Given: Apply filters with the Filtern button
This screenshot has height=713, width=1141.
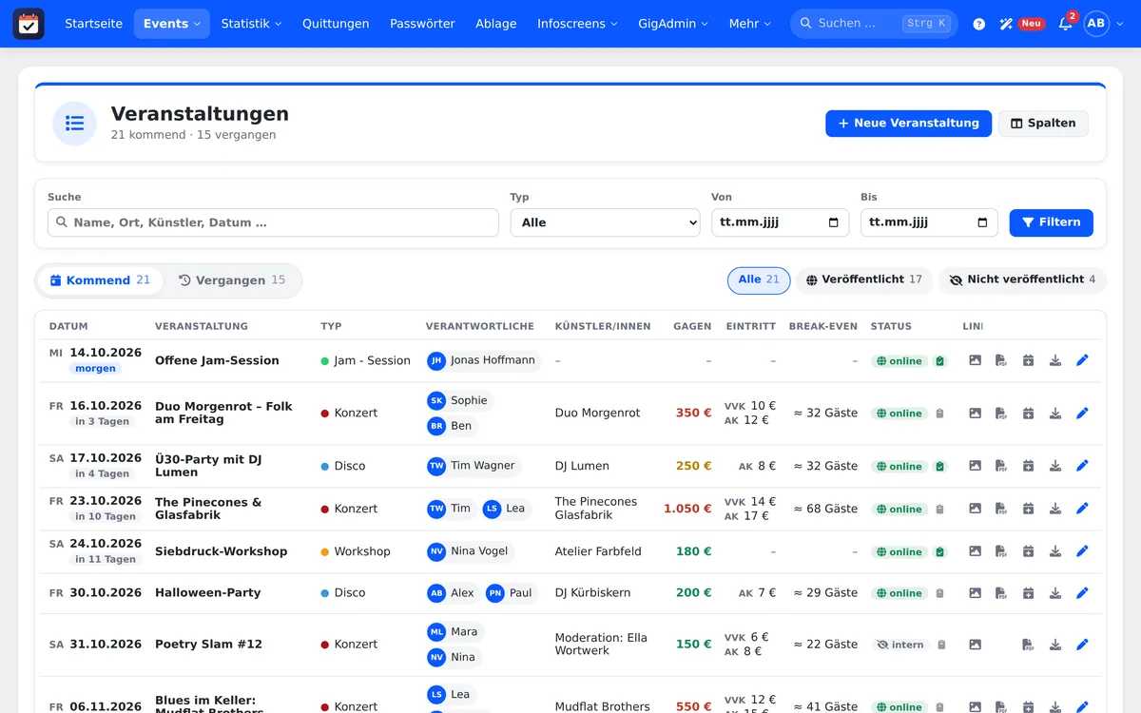Looking at the screenshot, I should (x=1051, y=222).
